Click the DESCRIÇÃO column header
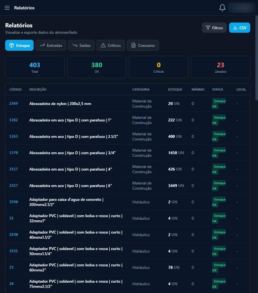The width and height of the screenshot is (258, 293). click(38, 89)
